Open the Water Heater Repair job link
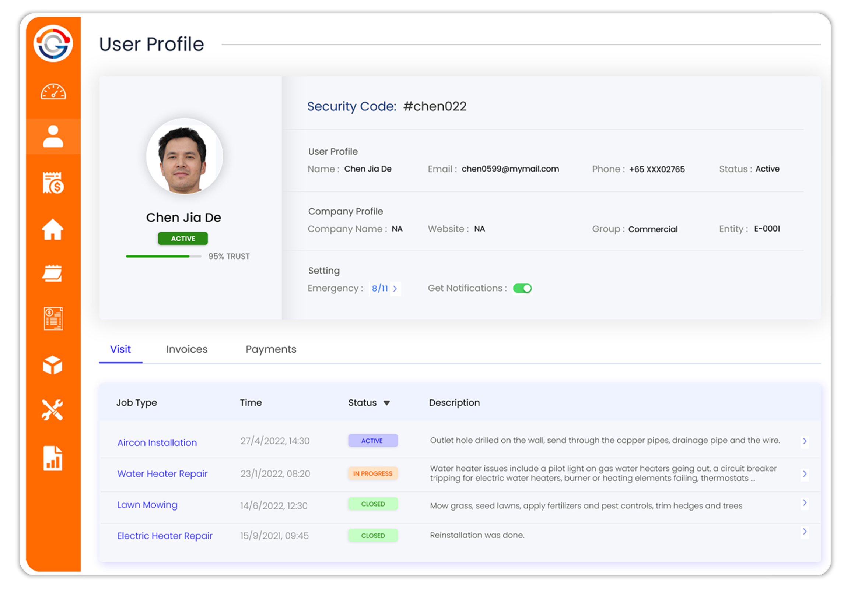851x589 pixels. coord(162,473)
